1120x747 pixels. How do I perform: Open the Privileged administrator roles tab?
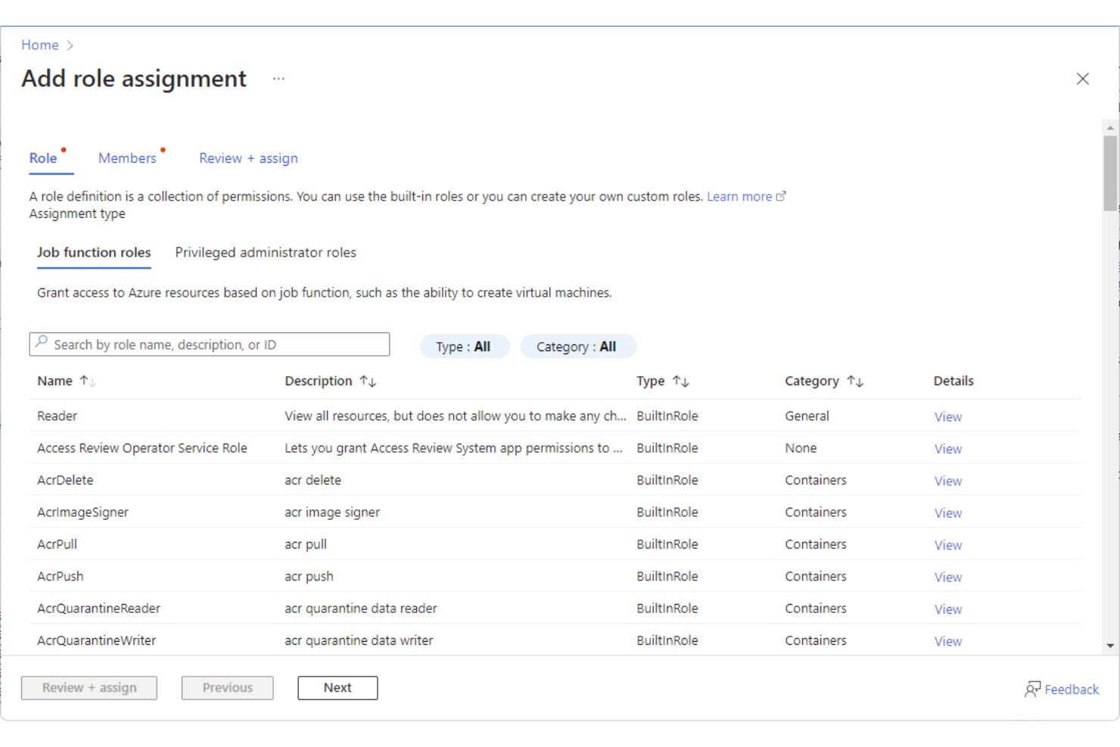(265, 252)
